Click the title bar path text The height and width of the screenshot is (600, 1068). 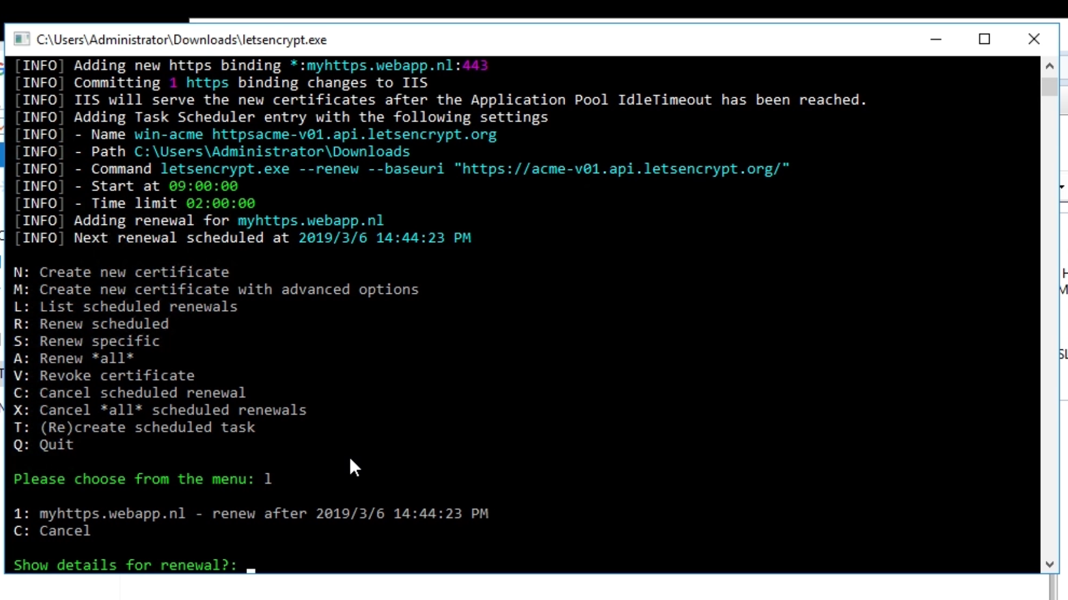[181, 40]
